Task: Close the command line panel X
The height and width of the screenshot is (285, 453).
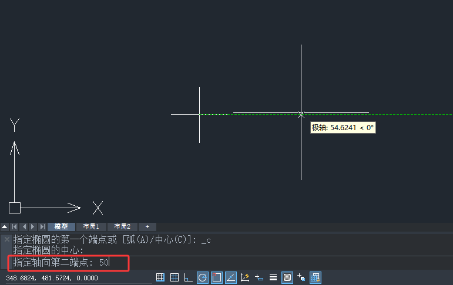Action: point(7,239)
